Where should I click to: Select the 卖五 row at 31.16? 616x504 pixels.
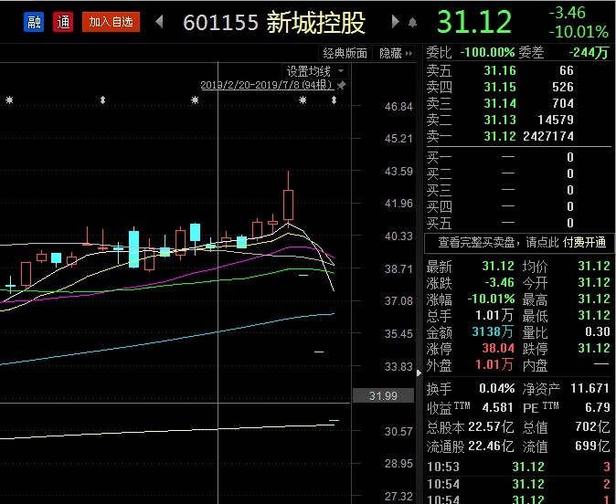click(518, 70)
